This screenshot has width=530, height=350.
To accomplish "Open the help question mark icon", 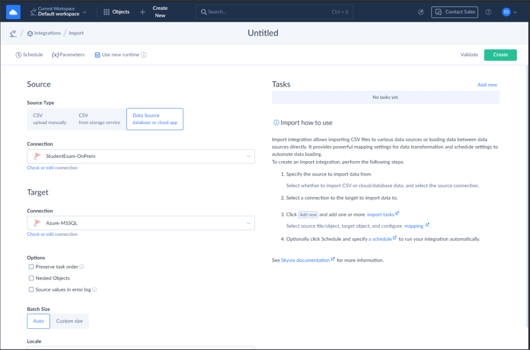I will 488,12.
